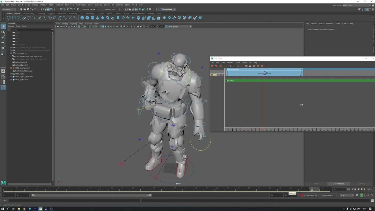Screen dimensions: 375x211
Task: Activate the Lasso select tool
Action: [3, 32]
